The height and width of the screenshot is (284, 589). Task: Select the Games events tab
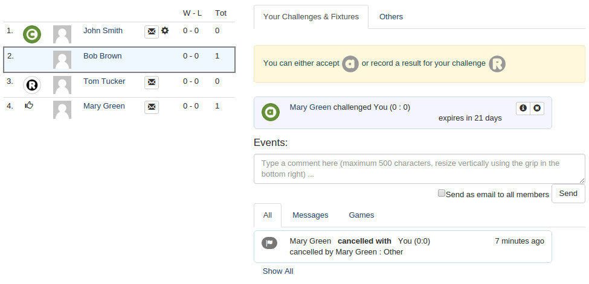[x=361, y=215]
